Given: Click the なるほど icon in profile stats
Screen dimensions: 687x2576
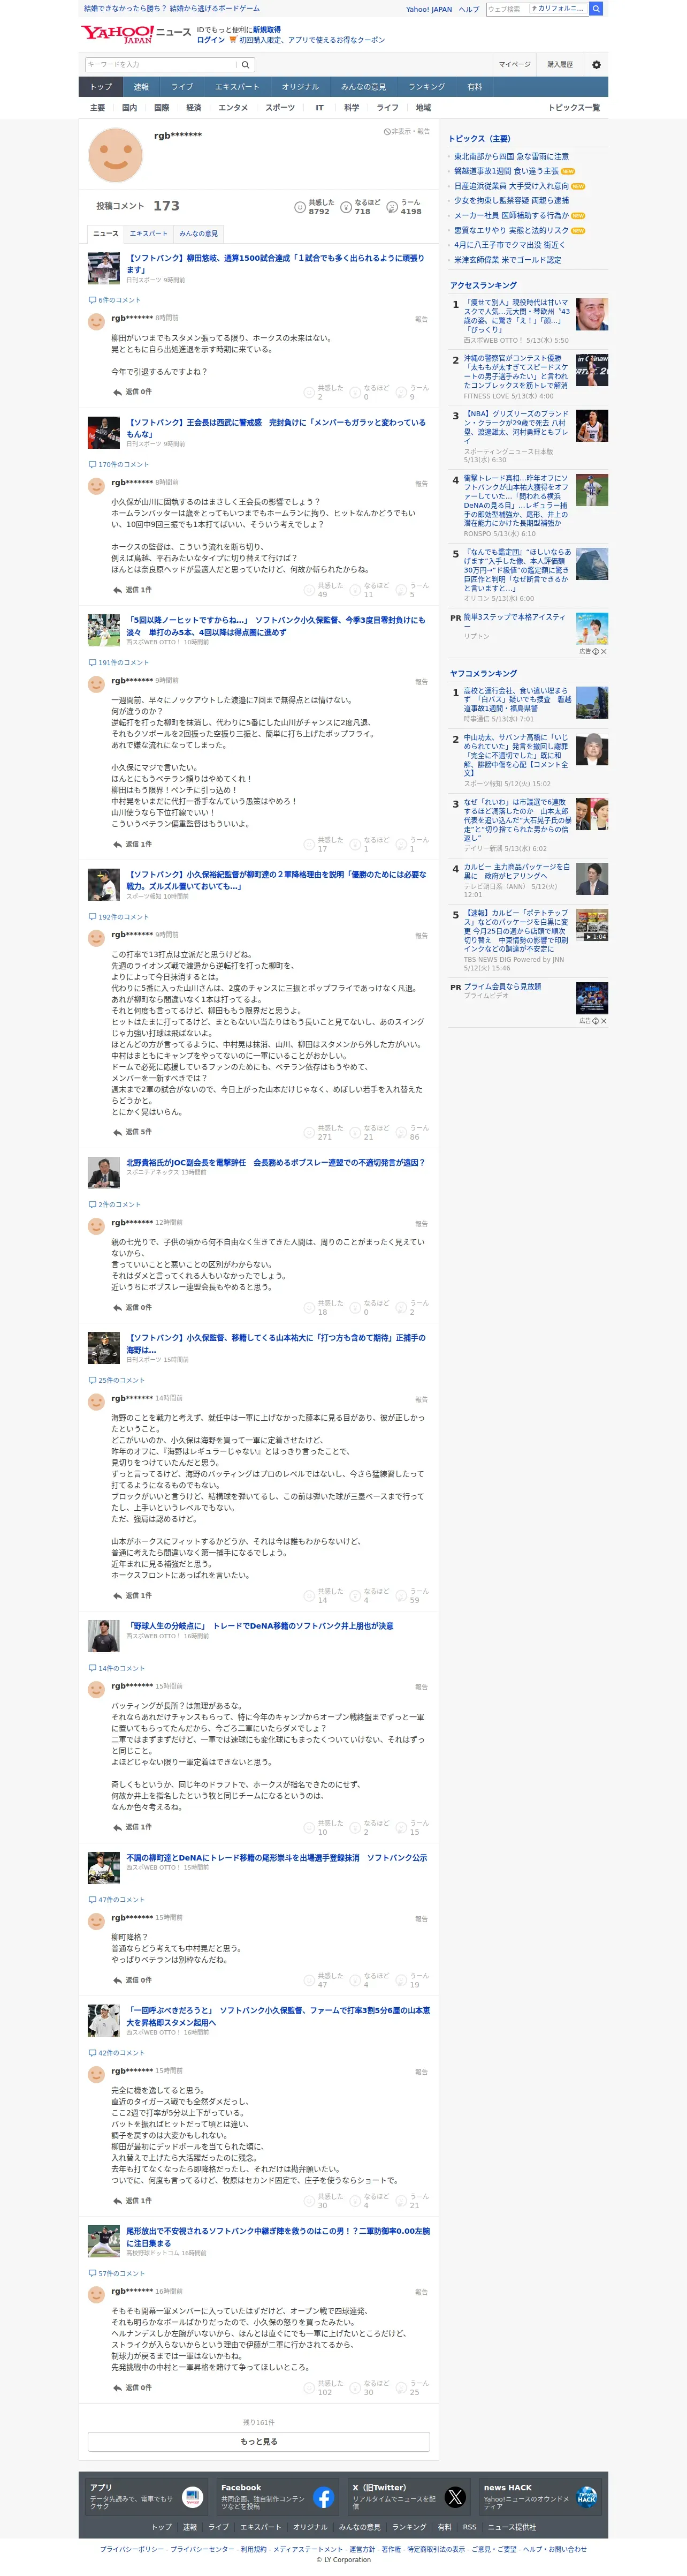Looking at the screenshot, I should click(346, 207).
